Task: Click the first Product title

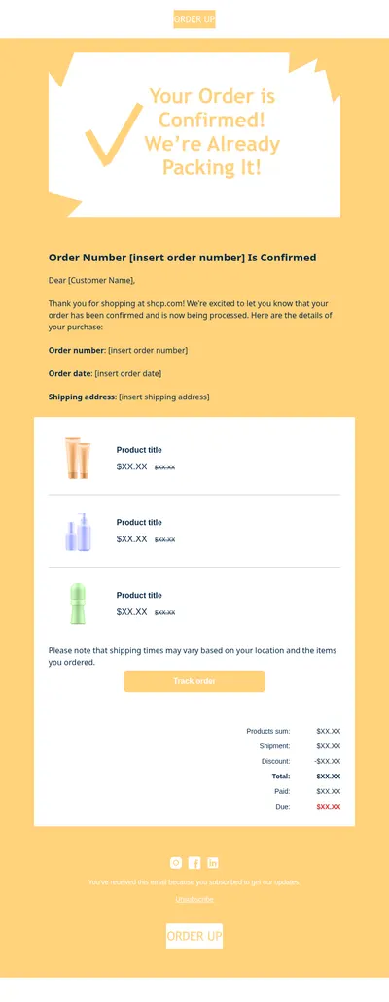Action: [x=139, y=450]
